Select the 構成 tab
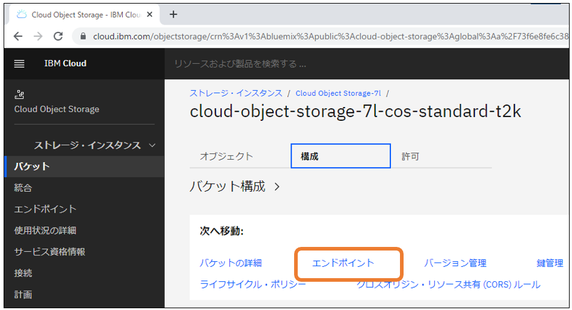The image size is (572, 310). pos(340,156)
